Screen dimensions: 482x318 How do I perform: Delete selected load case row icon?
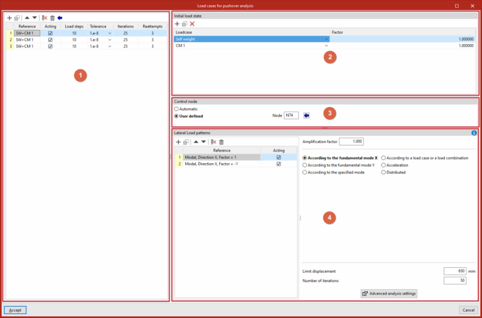pos(45,18)
